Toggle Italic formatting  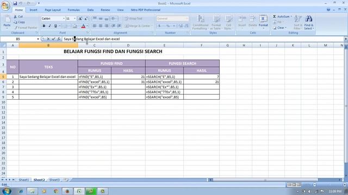tap(49, 26)
